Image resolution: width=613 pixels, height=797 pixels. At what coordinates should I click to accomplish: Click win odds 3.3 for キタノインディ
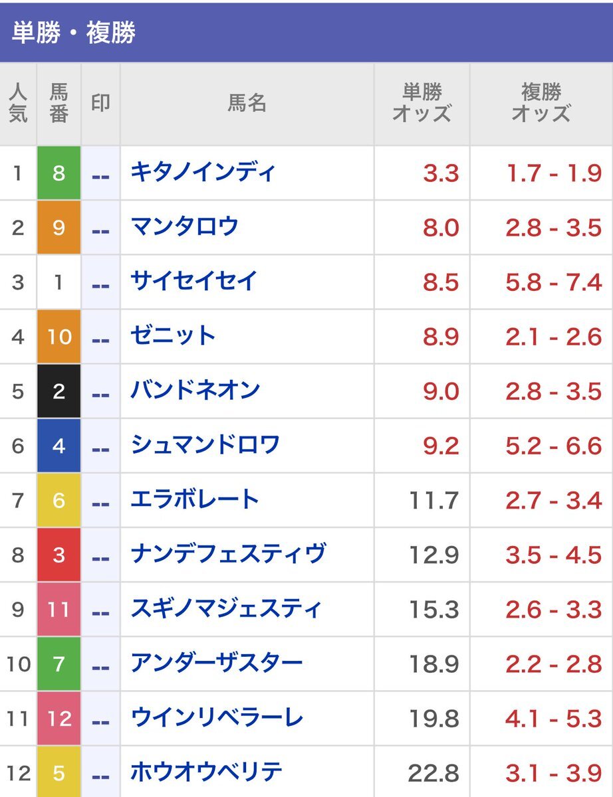[x=441, y=173]
